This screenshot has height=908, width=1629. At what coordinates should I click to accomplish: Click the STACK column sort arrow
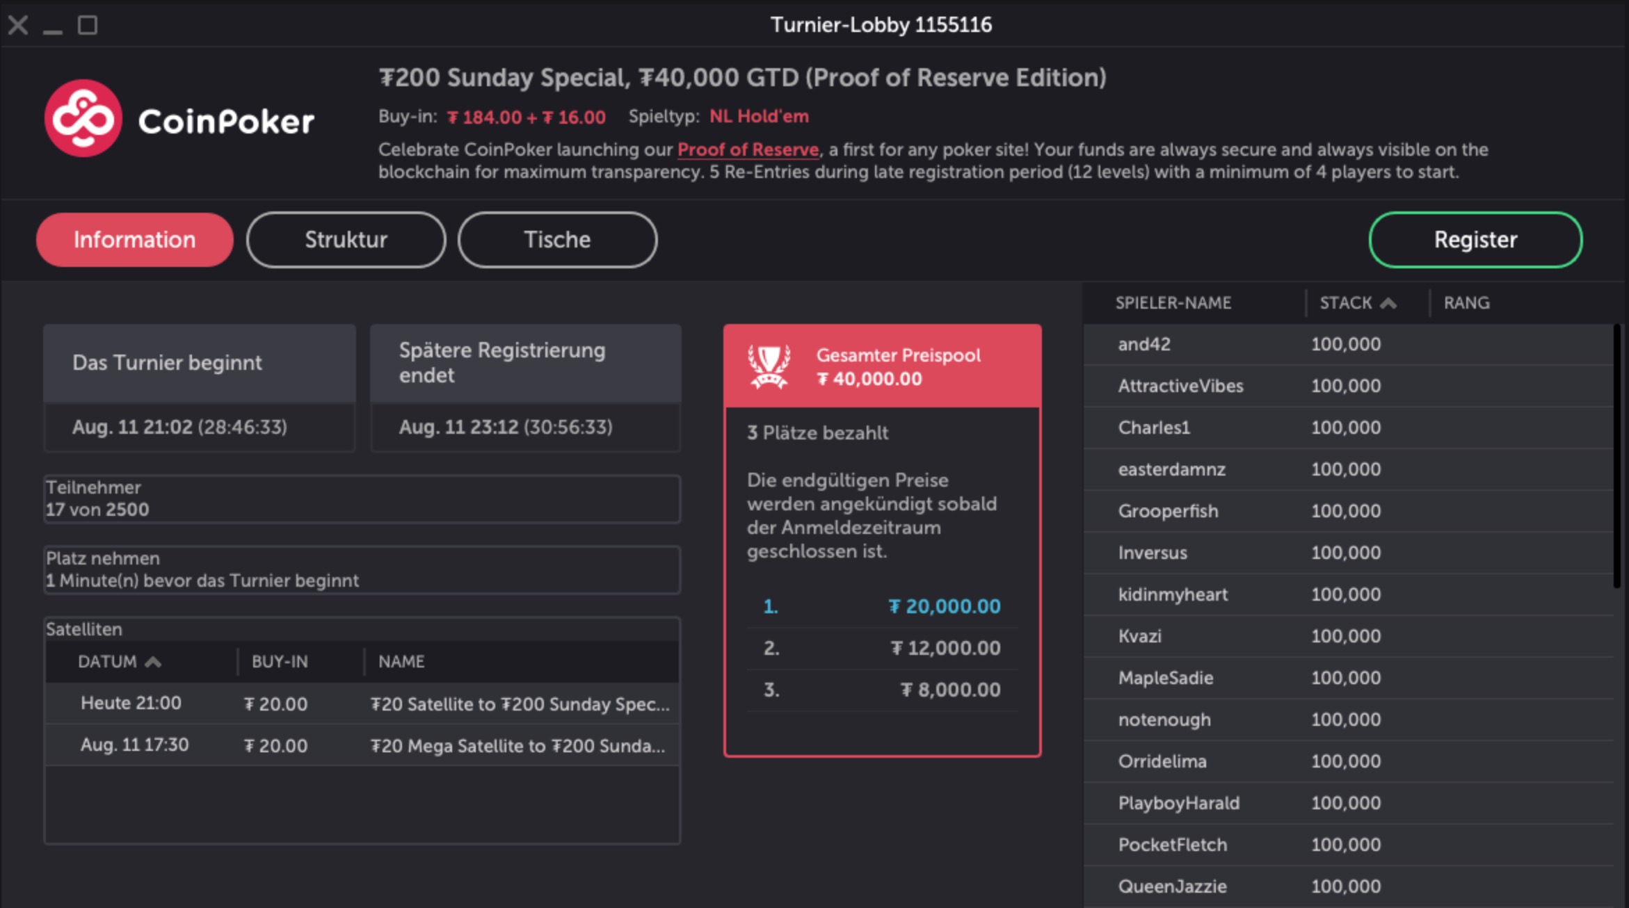pos(1388,303)
